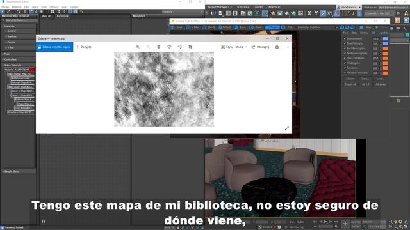
Task: Open the Substance menu in 3ds Max
Action: pyautogui.click(x=243, y=7)
